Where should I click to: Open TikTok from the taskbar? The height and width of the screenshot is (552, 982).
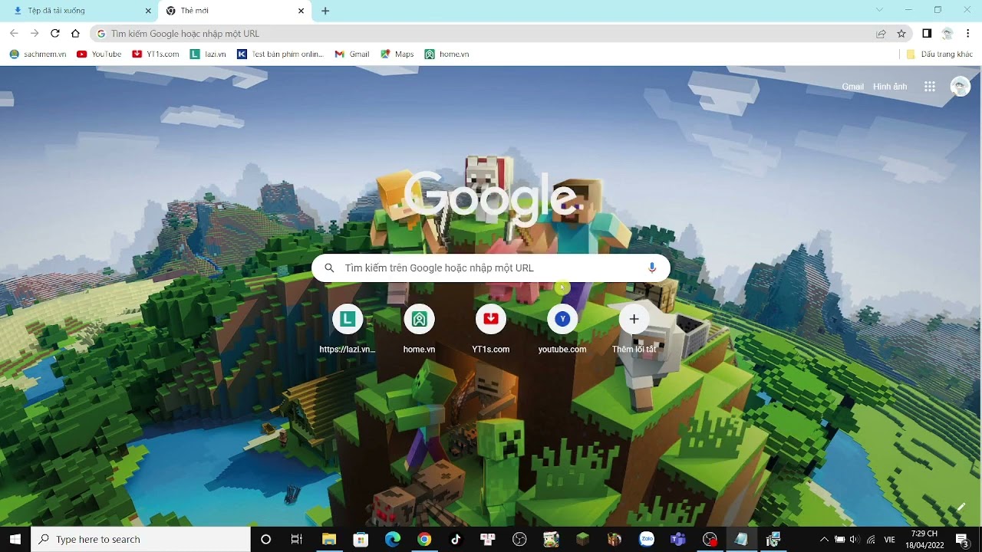point(456,539)
